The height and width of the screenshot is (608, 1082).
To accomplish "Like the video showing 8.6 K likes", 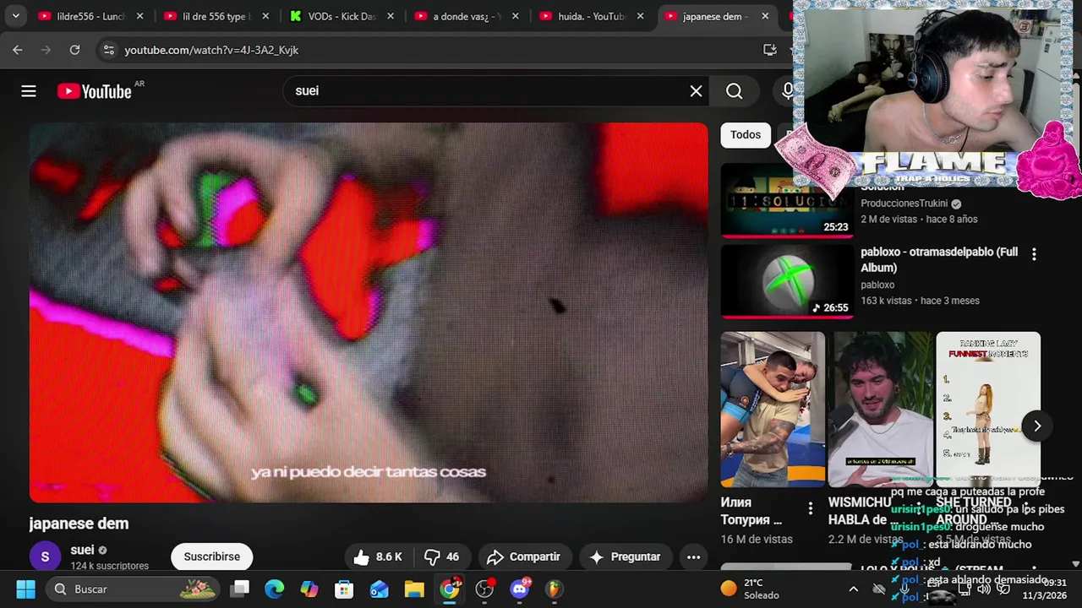I will (x=378, y=556).
